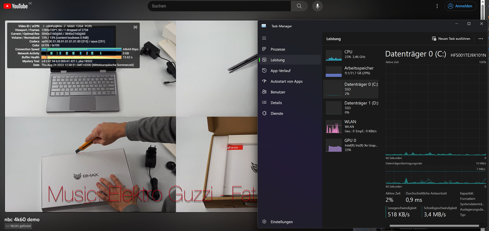The height and width of the screenshot is (231, 489).
Task: Click the Datenträgerübertragungsrate graph
Action: (x=436, y=175)
